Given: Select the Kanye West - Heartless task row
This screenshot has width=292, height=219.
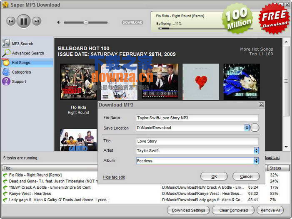Looking at the screenshot, I should coord(146,194).
